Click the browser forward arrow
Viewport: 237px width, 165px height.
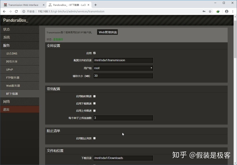point(10,11)
